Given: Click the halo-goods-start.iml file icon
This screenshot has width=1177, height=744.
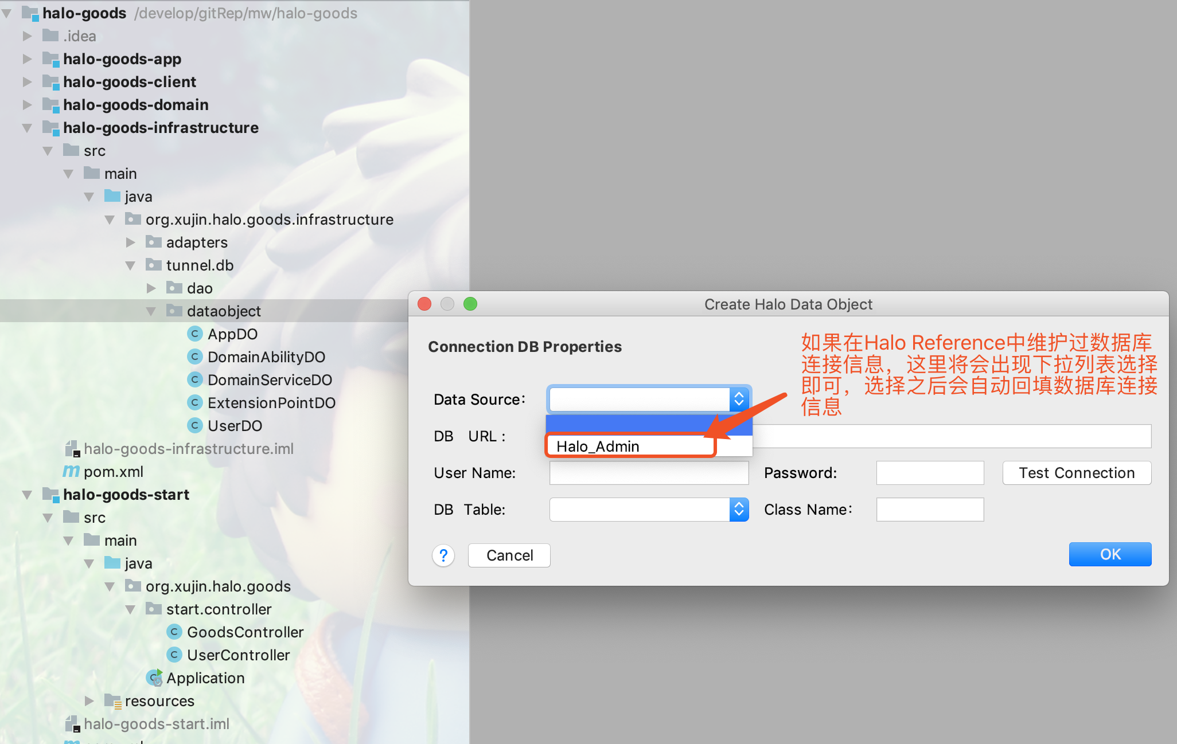Looking at the screenshot, I should (72, 723).
